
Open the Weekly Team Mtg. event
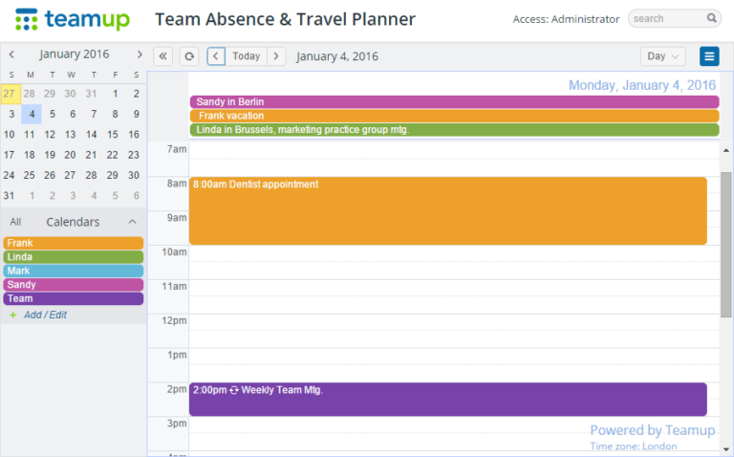448,399
